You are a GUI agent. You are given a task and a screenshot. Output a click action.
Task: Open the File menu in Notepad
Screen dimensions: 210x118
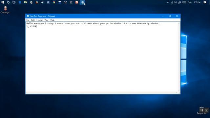pyautogui.click(x=28, y=20)
